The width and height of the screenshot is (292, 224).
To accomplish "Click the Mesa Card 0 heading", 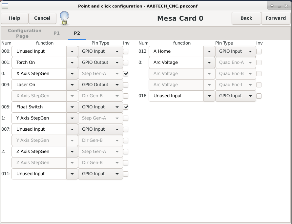I will [180, 18].
